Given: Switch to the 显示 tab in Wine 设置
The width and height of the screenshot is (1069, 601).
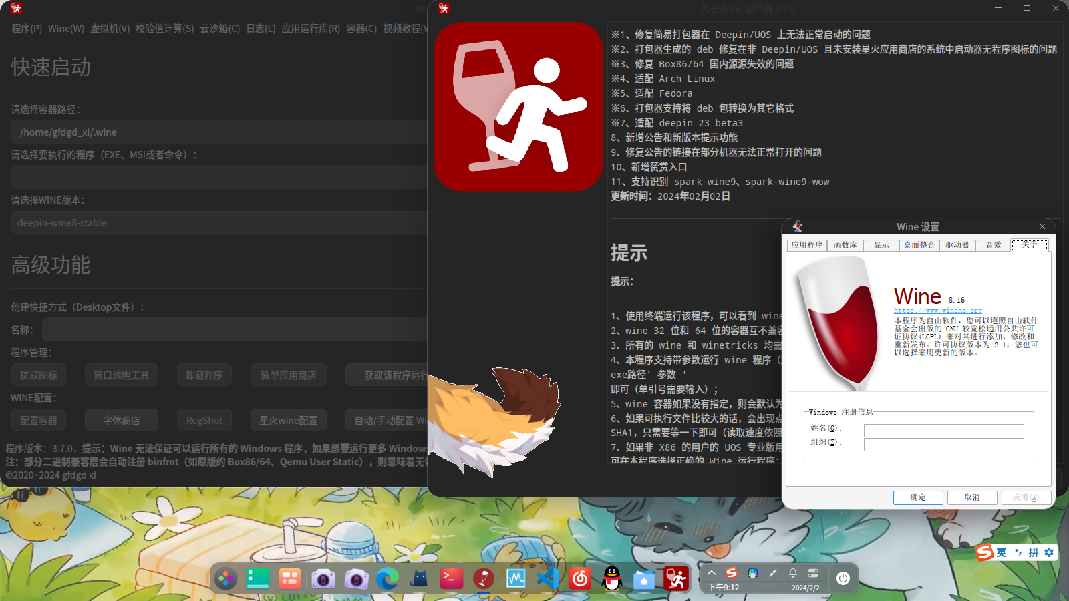Looking at the screenshot, I should 881,245.
